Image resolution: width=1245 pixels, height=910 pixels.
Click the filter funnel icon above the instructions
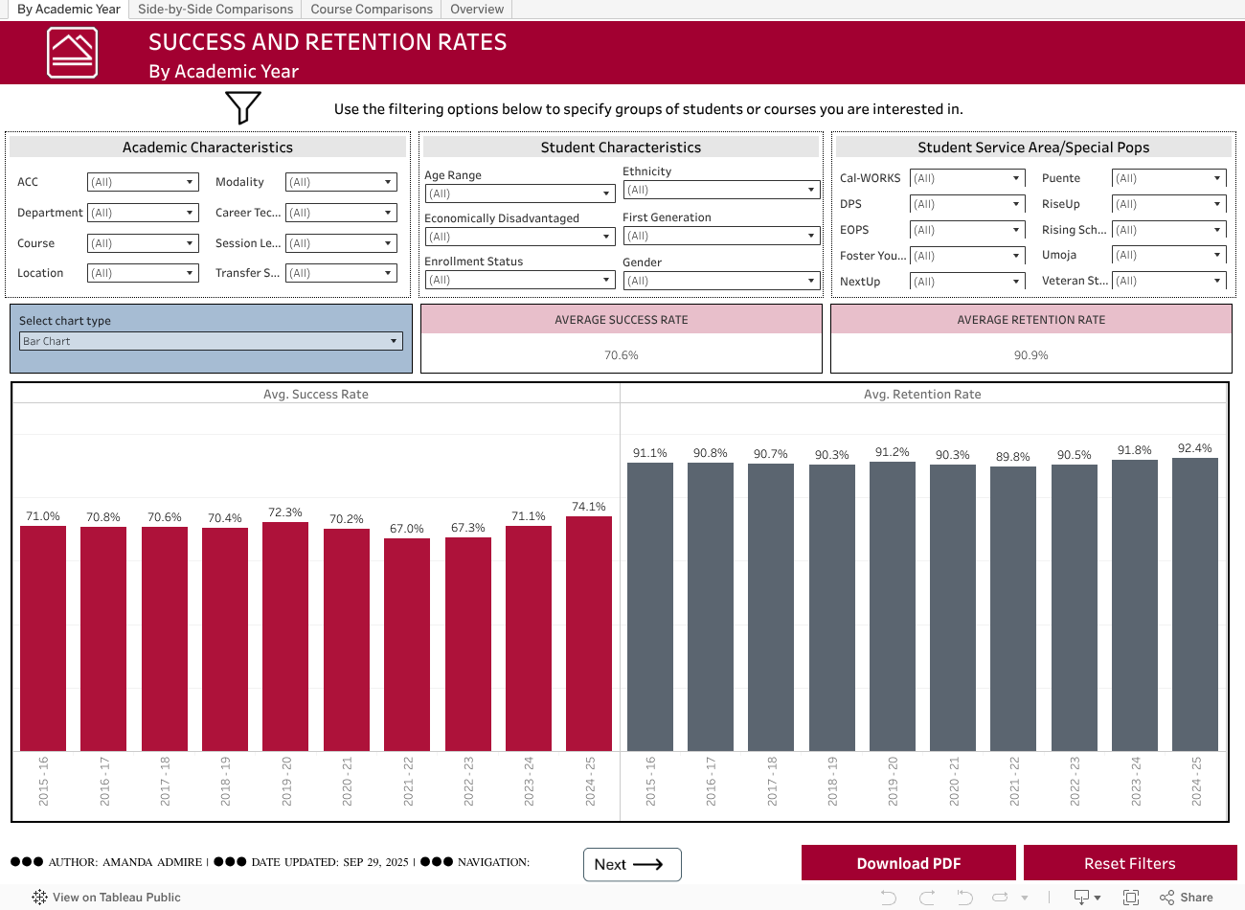click(x=242, y=108)
